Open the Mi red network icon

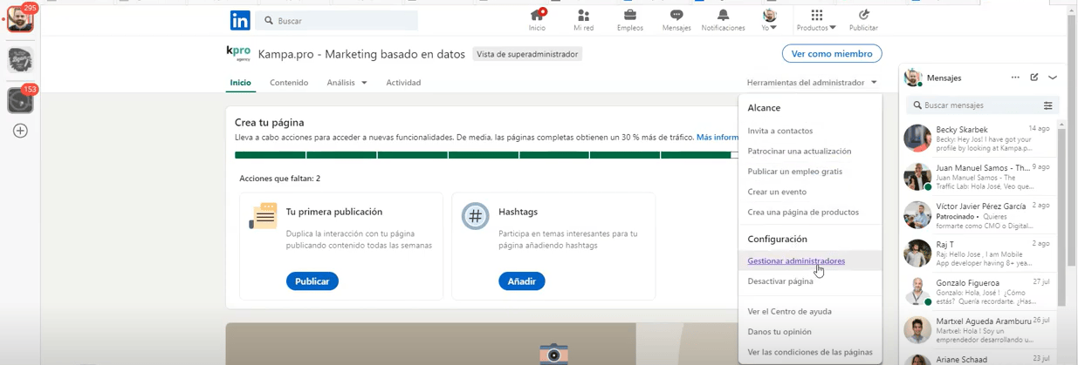(583, 20)
